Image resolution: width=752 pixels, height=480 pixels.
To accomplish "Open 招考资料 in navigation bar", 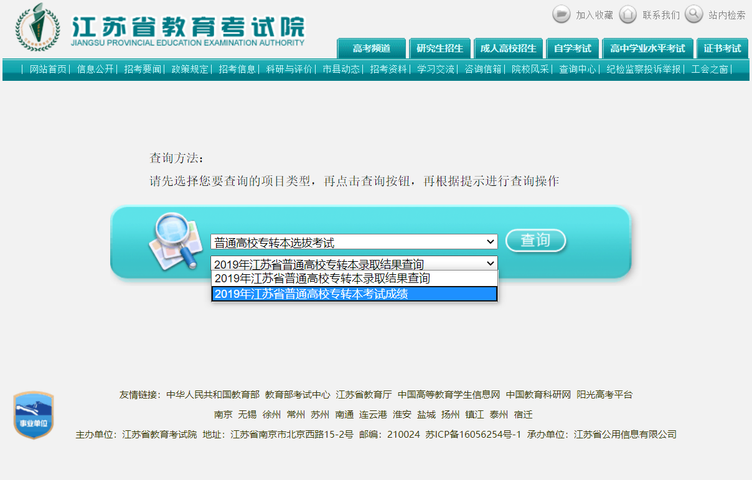I will (x=388, y=69).
